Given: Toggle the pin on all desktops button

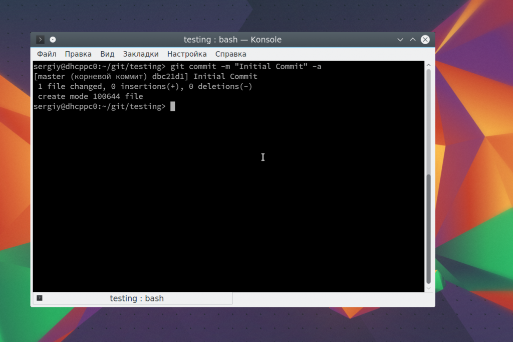Looking at the screenshot, I should tap(53, 40).
